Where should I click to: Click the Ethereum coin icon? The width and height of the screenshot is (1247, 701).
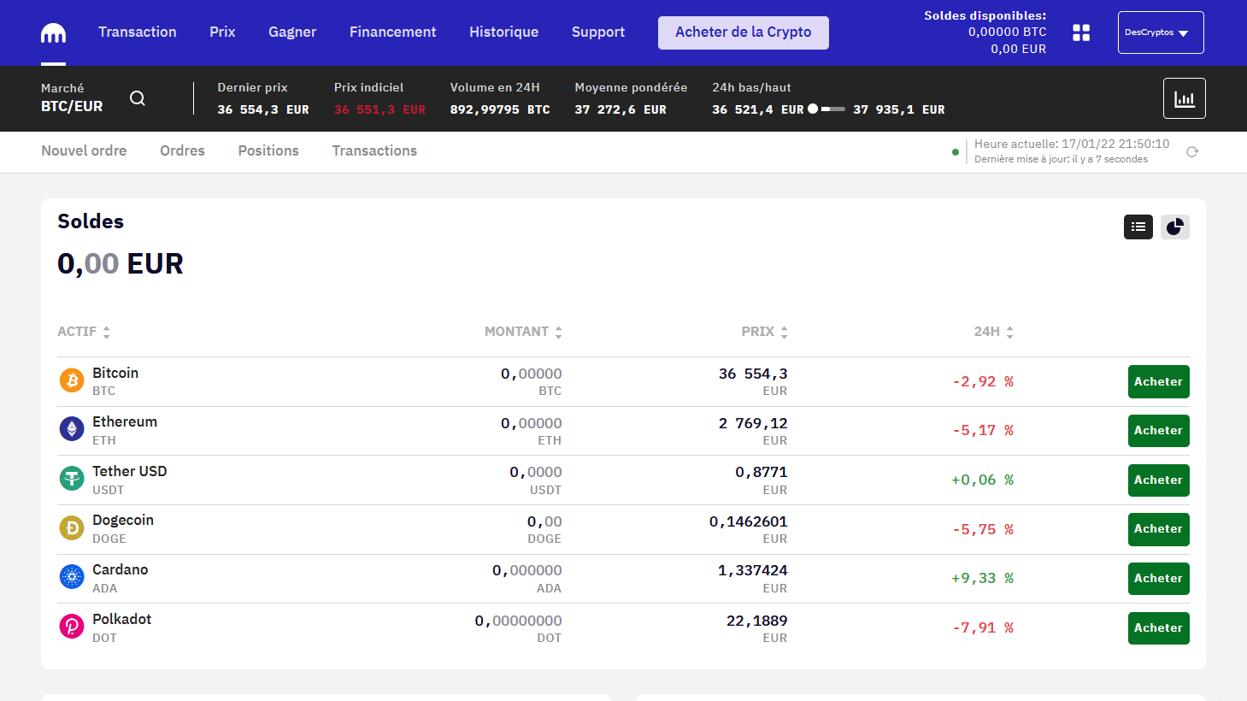tap(72, 429)
